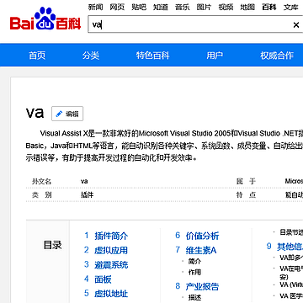Open the Baidu Baike logo homepage
This screenshot has width=303, height=303.
click(45, 19)
